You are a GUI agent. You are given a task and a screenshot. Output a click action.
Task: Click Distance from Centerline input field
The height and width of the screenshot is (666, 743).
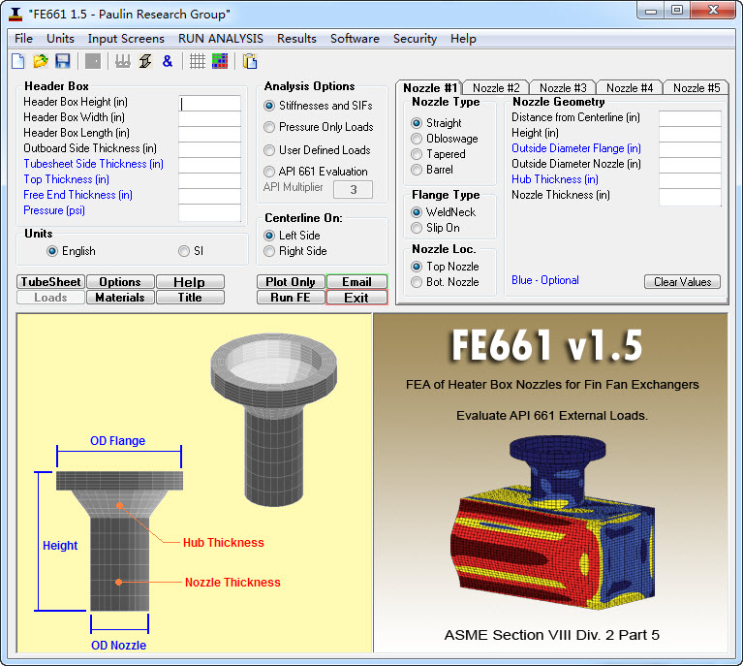tap(691, 118)
